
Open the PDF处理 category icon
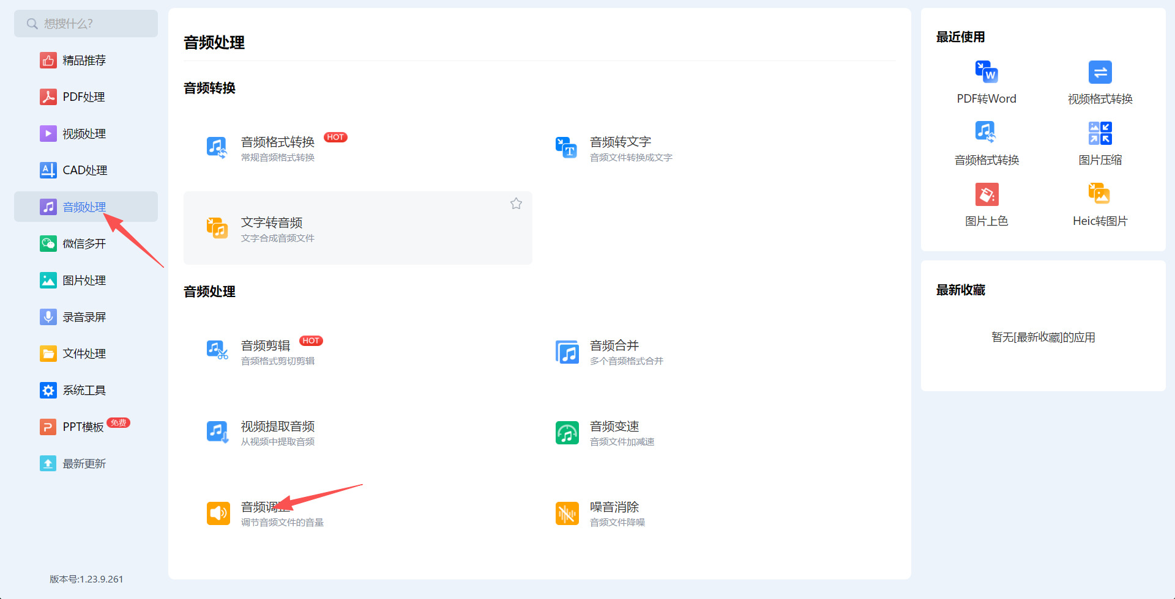click(x=48, y=97)
